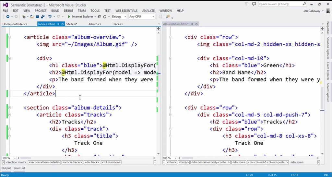The image size is (332, 177).
Task: Toggle pin on AlbumDetails.html tab
Action: [x=192, y=24]
